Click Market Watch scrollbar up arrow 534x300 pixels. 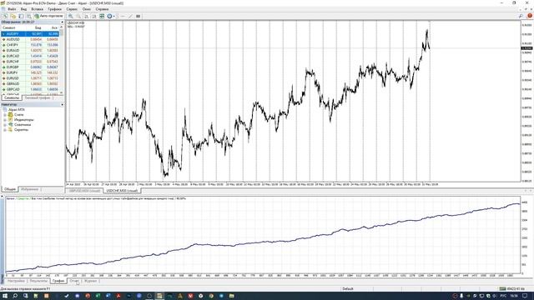[x=61, y=27]
